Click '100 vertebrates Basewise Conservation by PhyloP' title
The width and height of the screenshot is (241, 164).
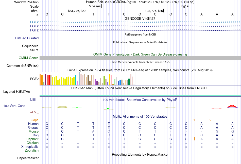140,100
